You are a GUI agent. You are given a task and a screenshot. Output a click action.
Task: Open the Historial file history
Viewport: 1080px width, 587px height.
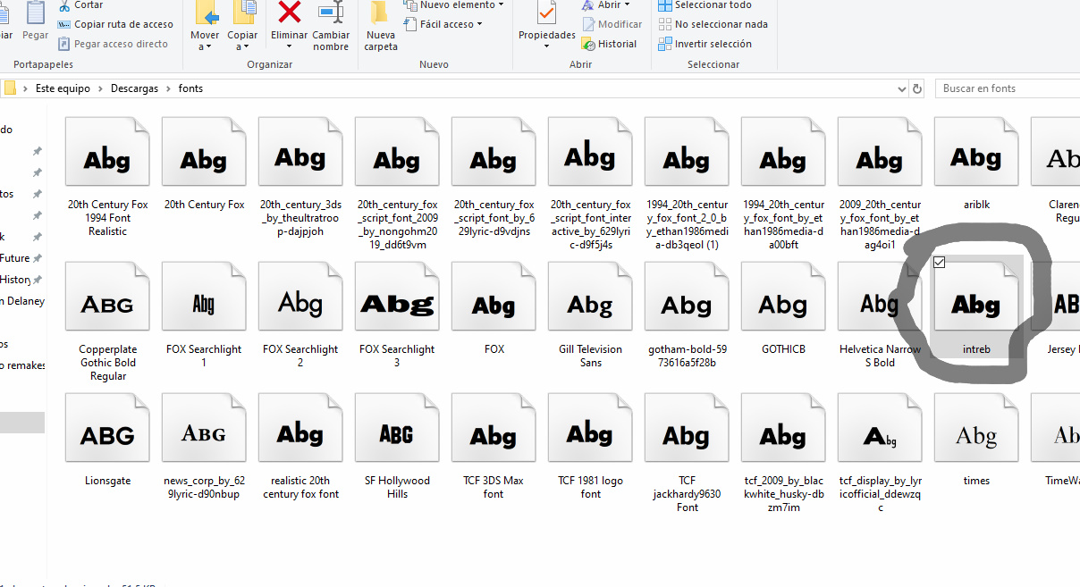pyautogui.click(x=609, y=44)
